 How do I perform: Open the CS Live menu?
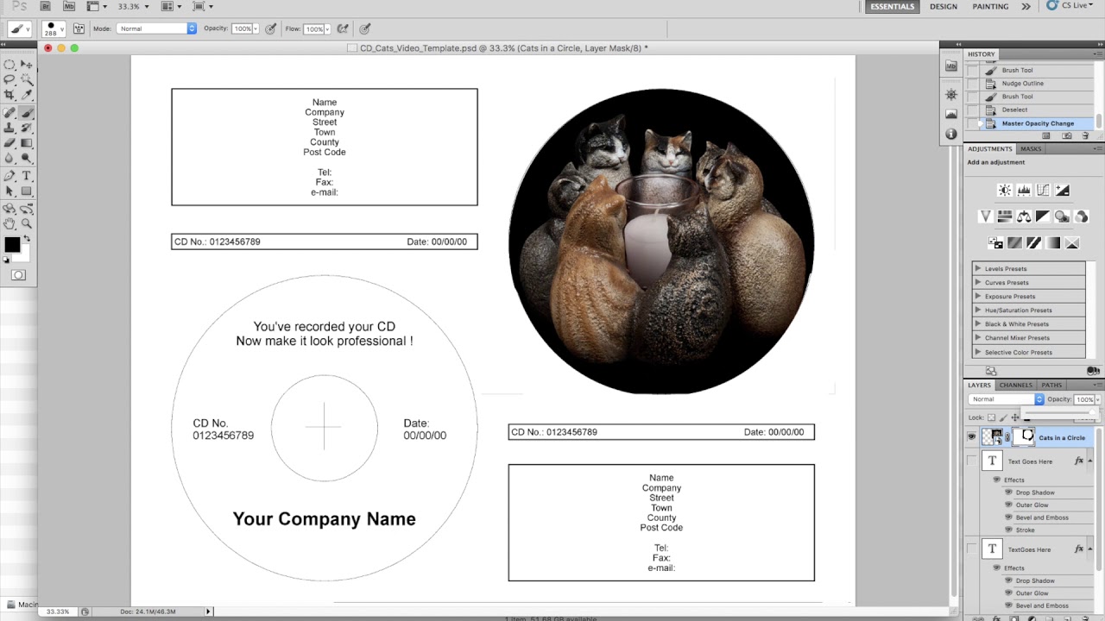(x=1070, y=6)
